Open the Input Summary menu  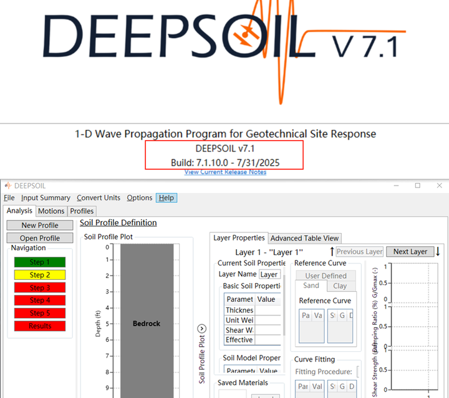(46, 197)
